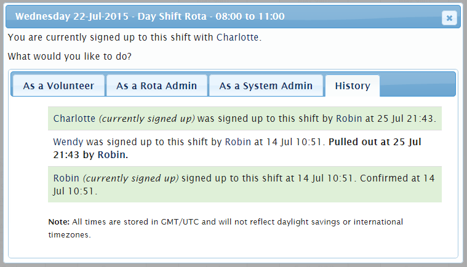Click italic '(currently signed up)' beside Robin
Screen dimensions: 467x267
click(131, 178)
